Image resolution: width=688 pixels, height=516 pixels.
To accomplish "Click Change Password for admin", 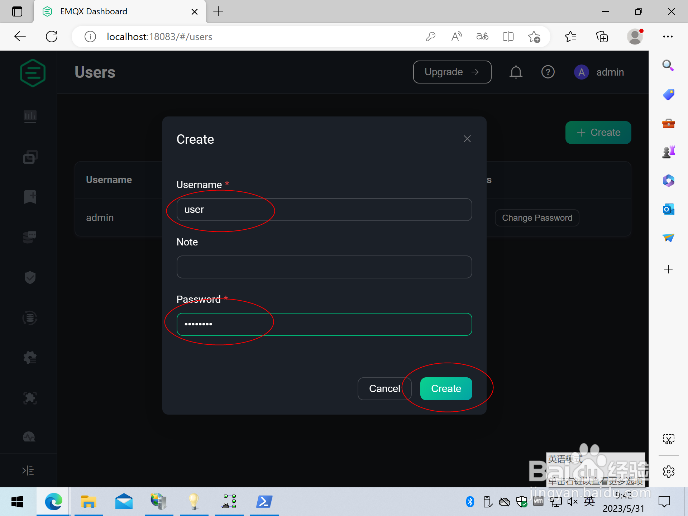I will pos(537,218).
